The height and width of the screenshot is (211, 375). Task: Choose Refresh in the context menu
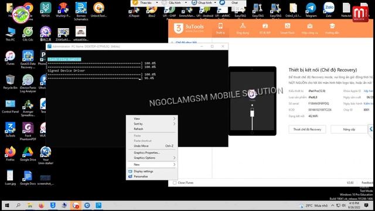(152, 129)
